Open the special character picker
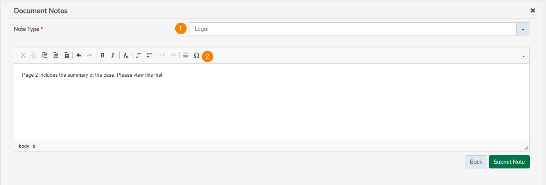 [197, 55]
